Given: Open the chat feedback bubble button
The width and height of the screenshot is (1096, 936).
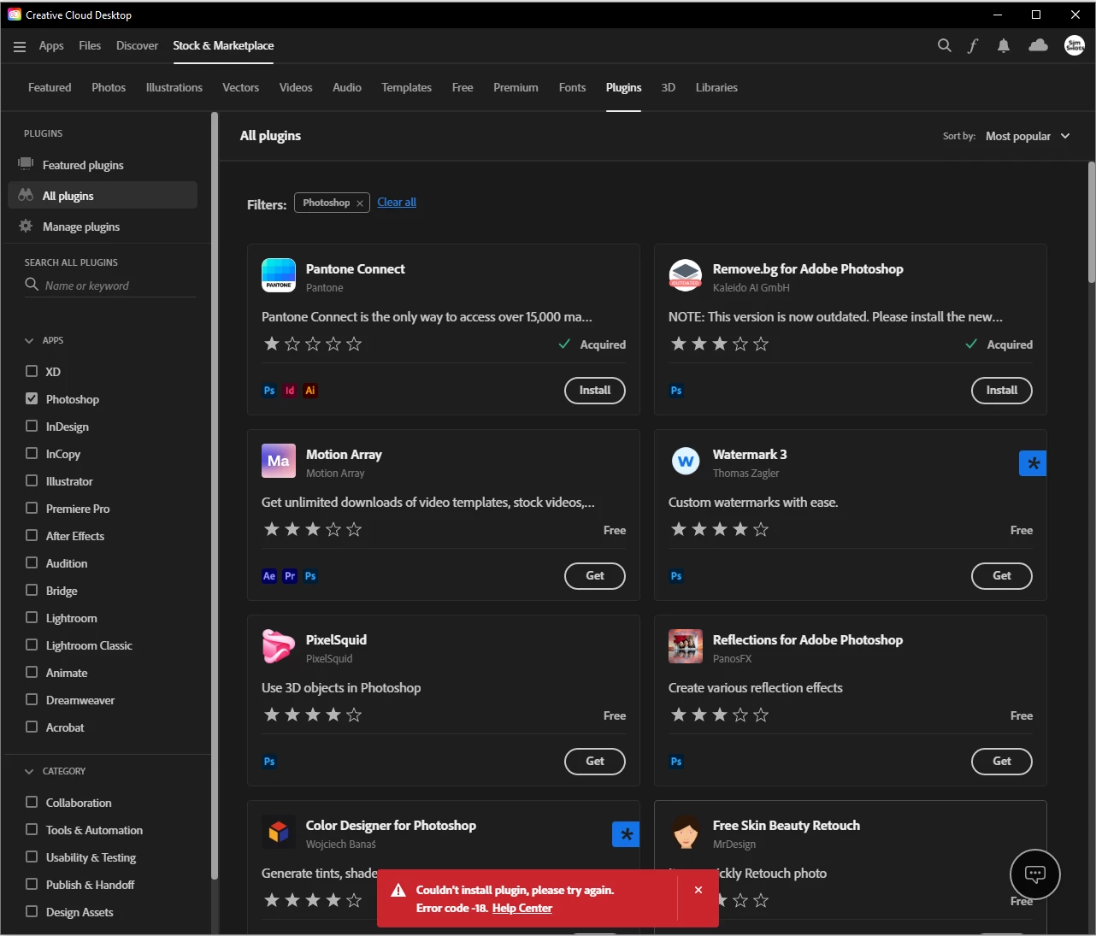Looking at the screenshot, I should [1035, 874].
